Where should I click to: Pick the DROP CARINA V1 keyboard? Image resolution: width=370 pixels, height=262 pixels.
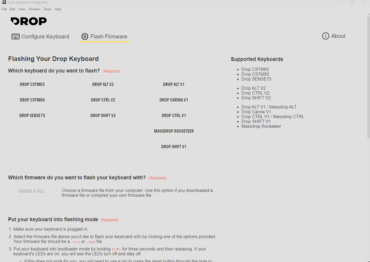click(174, 100)
